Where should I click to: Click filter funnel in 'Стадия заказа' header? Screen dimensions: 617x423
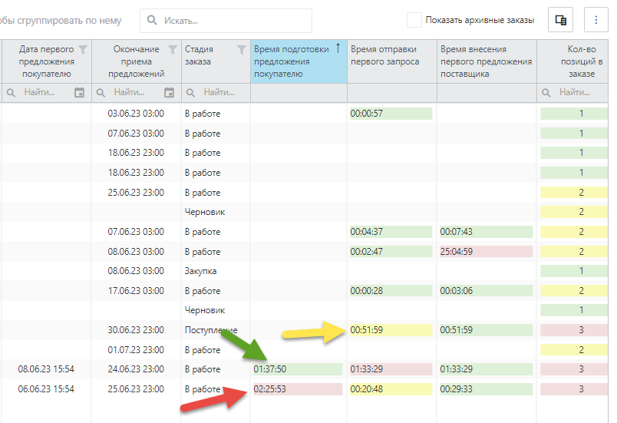(x=242, y=50)
